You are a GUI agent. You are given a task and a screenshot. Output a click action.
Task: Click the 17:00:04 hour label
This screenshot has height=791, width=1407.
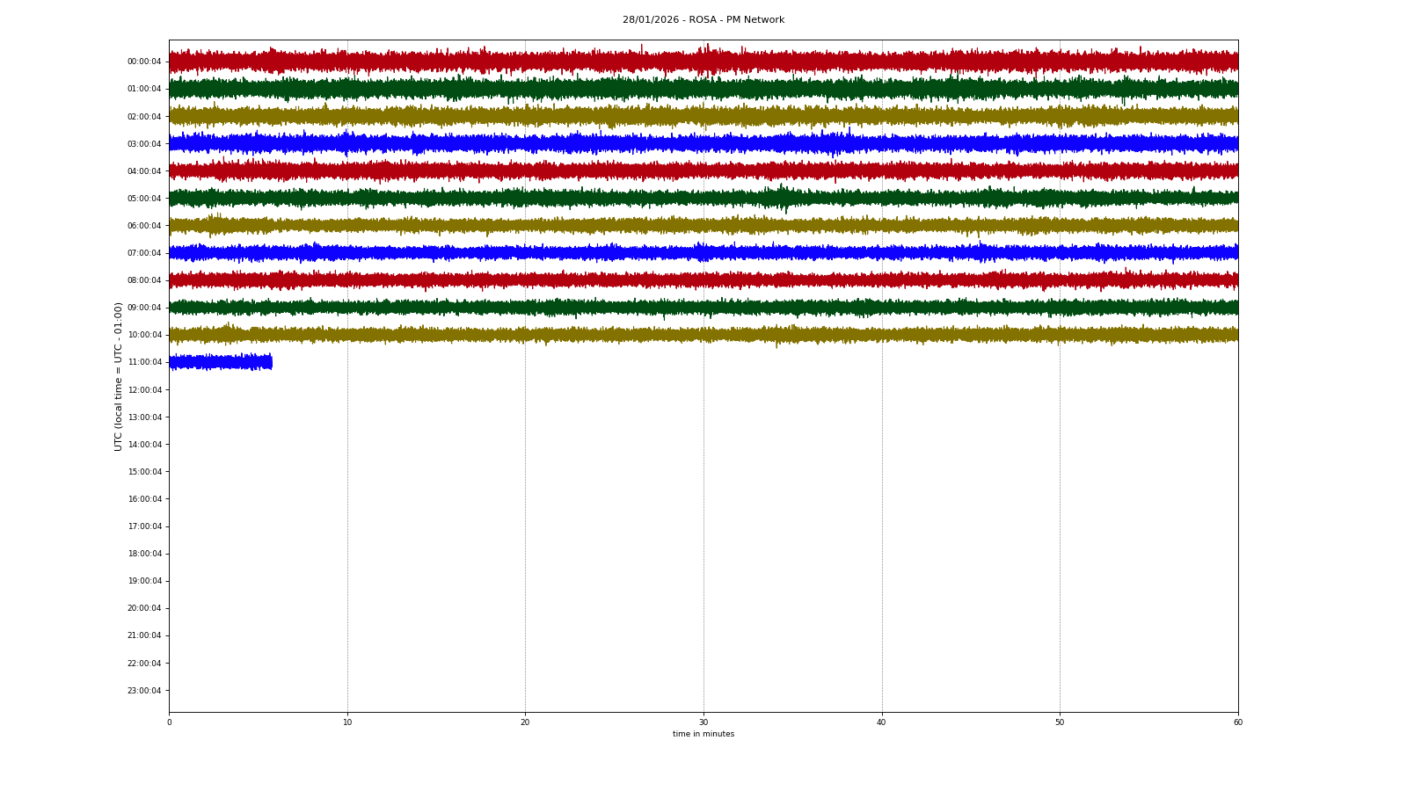point(144,526)
